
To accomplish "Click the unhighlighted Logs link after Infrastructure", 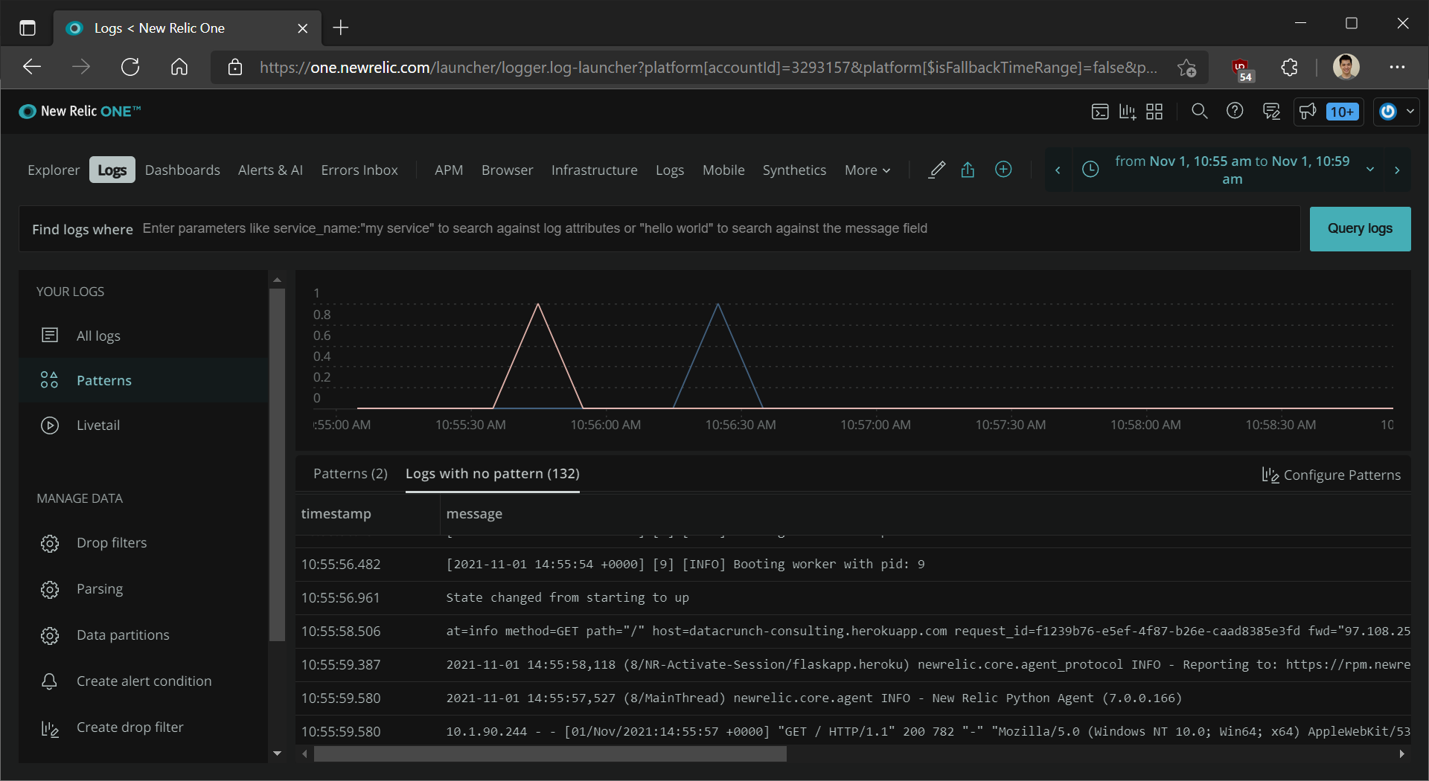I will (x=670, y=170).
